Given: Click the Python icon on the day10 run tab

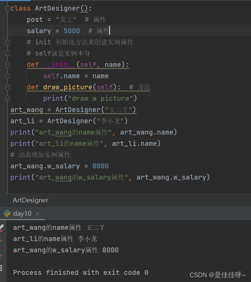Looking at the screenshot, I should 7,213.
